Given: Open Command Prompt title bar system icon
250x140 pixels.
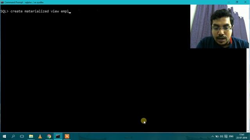Looking at the screenshot, I should (2, 2).
